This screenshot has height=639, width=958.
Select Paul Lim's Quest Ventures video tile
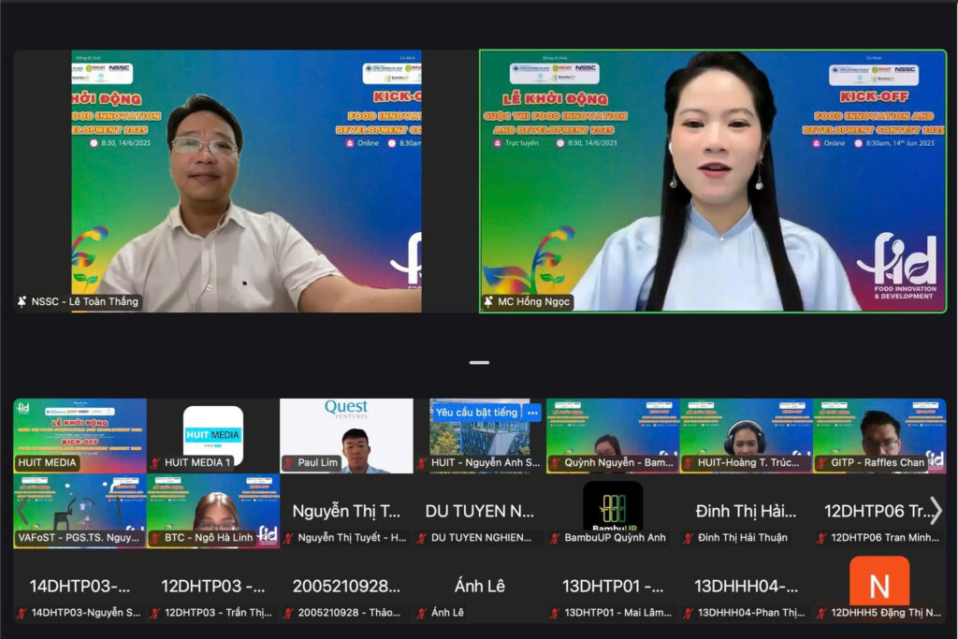[x=346, y=430]
